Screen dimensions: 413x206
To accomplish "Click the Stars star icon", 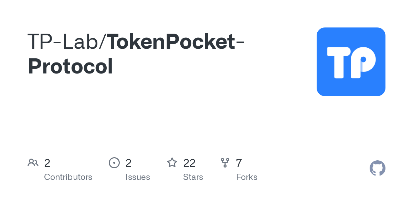I will [172, 163].
